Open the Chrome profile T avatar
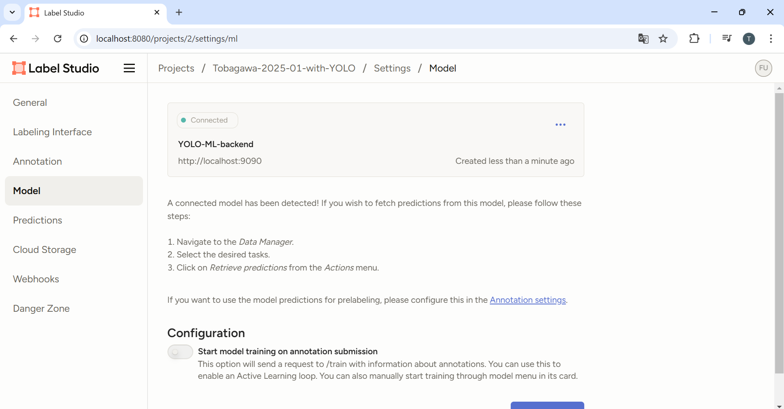784x409 pixels. [748, 39]
